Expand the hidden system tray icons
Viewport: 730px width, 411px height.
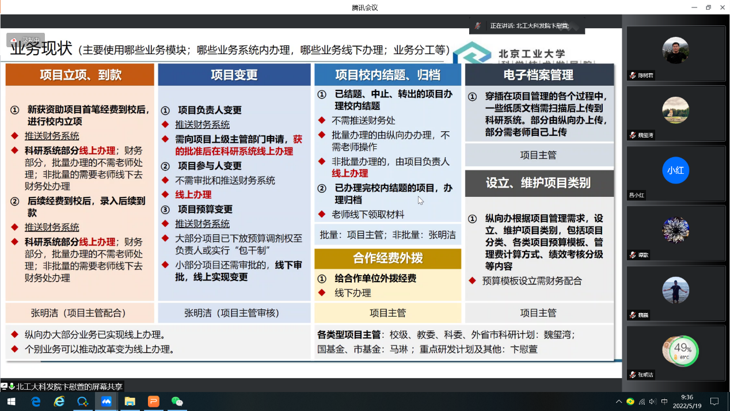pyautogui.click(x=619, y=401)
